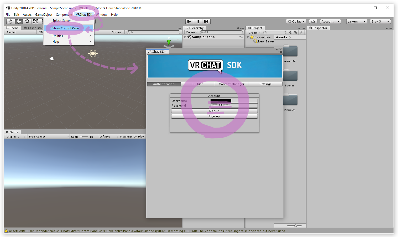Viewport: 398px width, 237px height.
Task: Click the sun directional light gizmo in Scene
Action: [93, 53]
